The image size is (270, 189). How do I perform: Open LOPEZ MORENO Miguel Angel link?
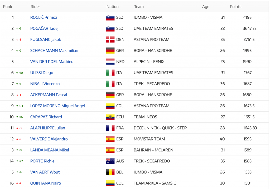click(57, 106)
